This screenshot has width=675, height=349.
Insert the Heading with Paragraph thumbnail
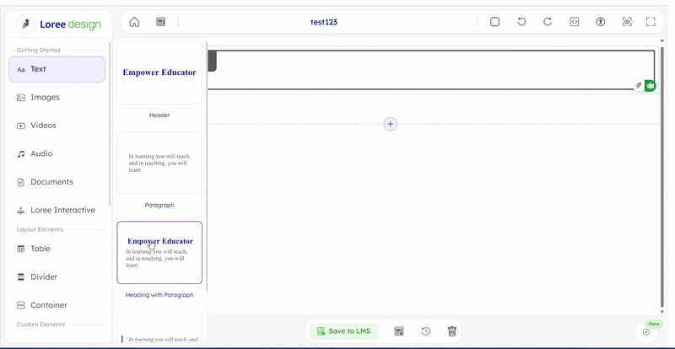coord(159,253)
